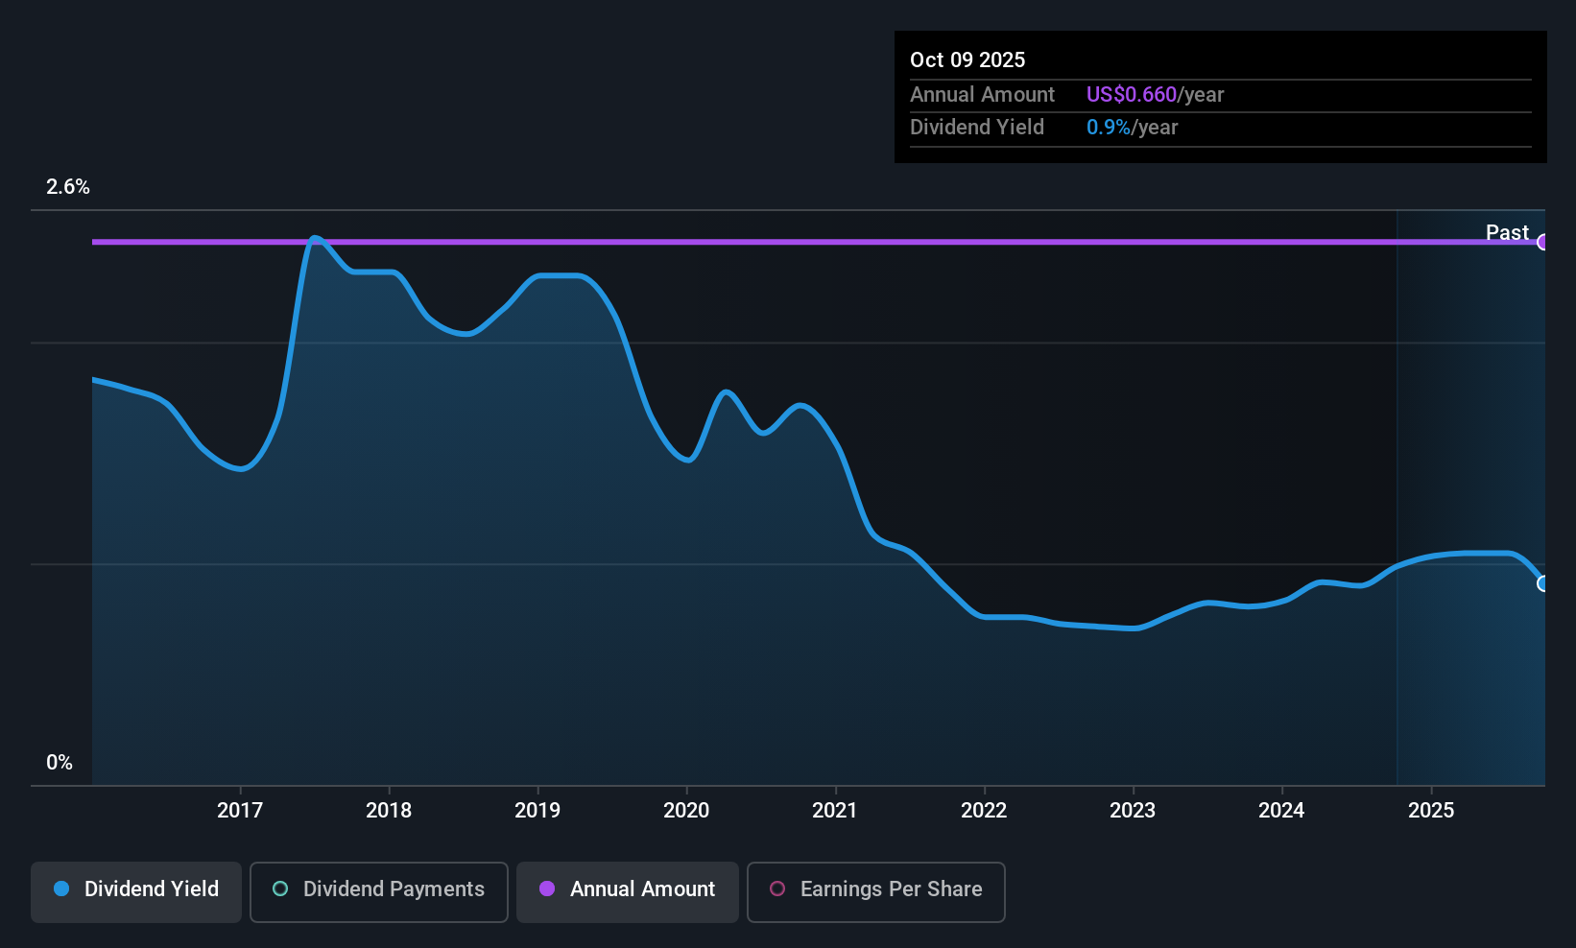The height and width of the screenshot is (948, 1576).
Task: Click the 2025 x-axis label
Action: (1431, 810)
